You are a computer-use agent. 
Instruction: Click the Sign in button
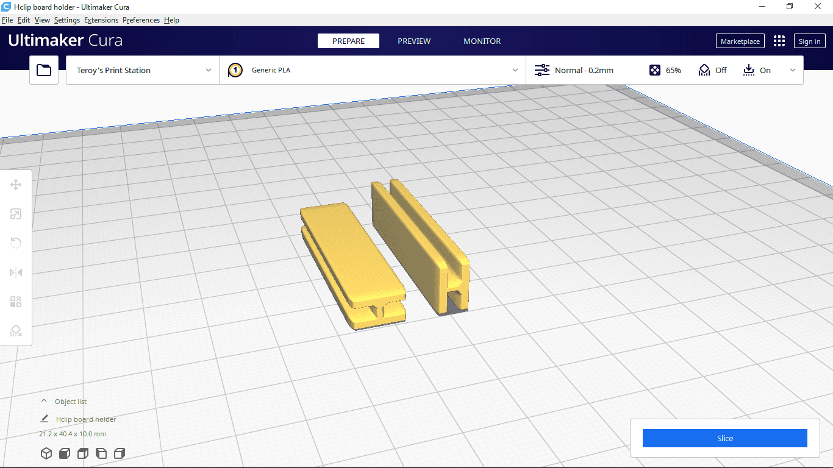pyautogui.click(x=809, y=41)
